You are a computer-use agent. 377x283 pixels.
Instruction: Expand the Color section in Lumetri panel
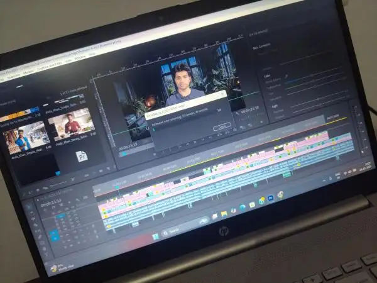click(x=268, y=76)
